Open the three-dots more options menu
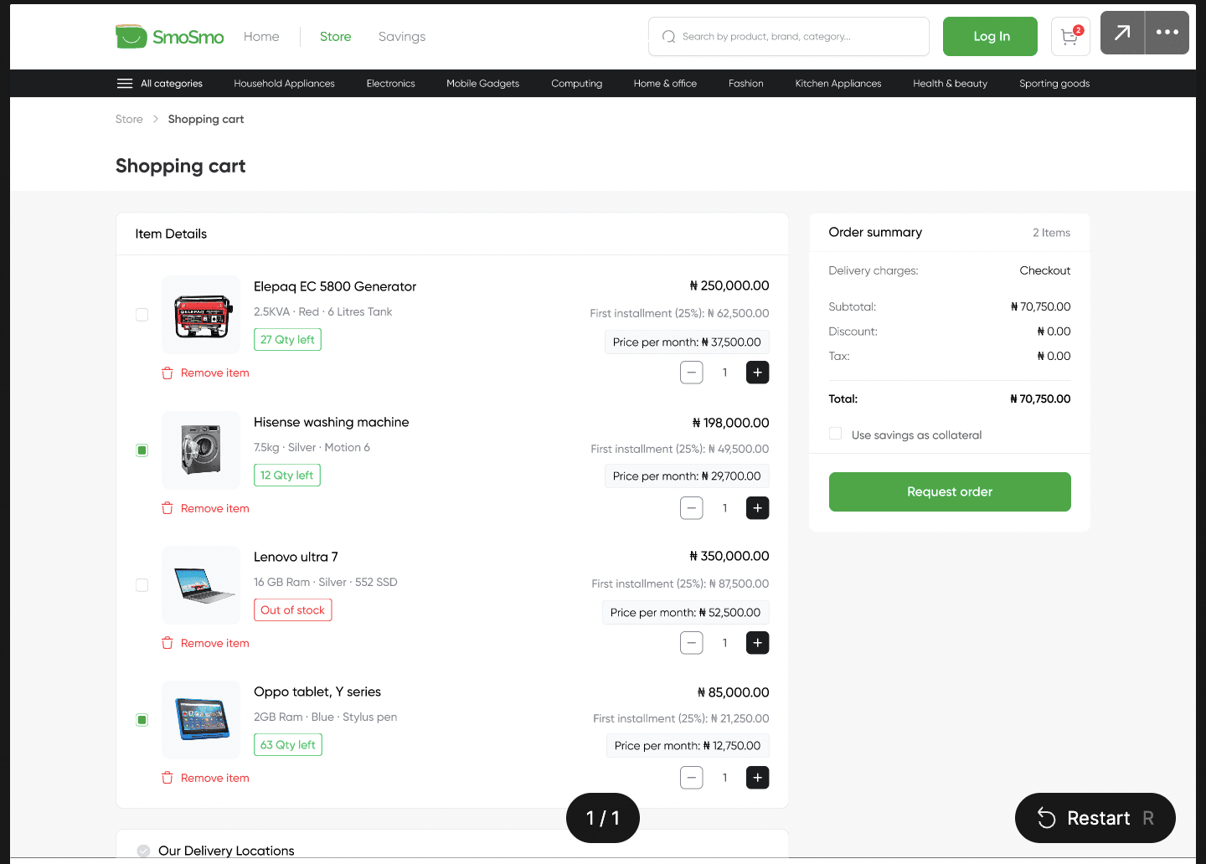Image resolution: width=1206 pixels, height=864 pixels. (1167, 33)
